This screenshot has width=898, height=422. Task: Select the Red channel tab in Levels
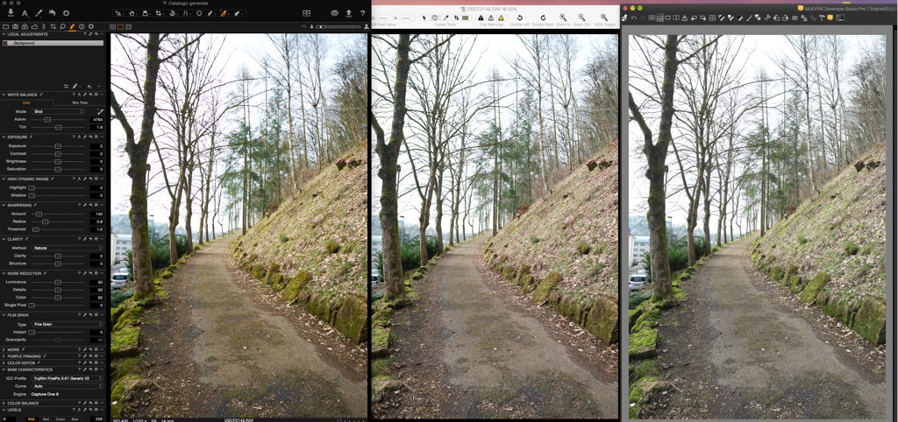[47, 418]
